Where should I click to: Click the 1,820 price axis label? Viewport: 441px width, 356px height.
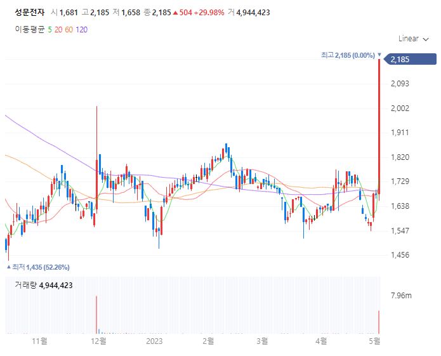click(400, 157)
